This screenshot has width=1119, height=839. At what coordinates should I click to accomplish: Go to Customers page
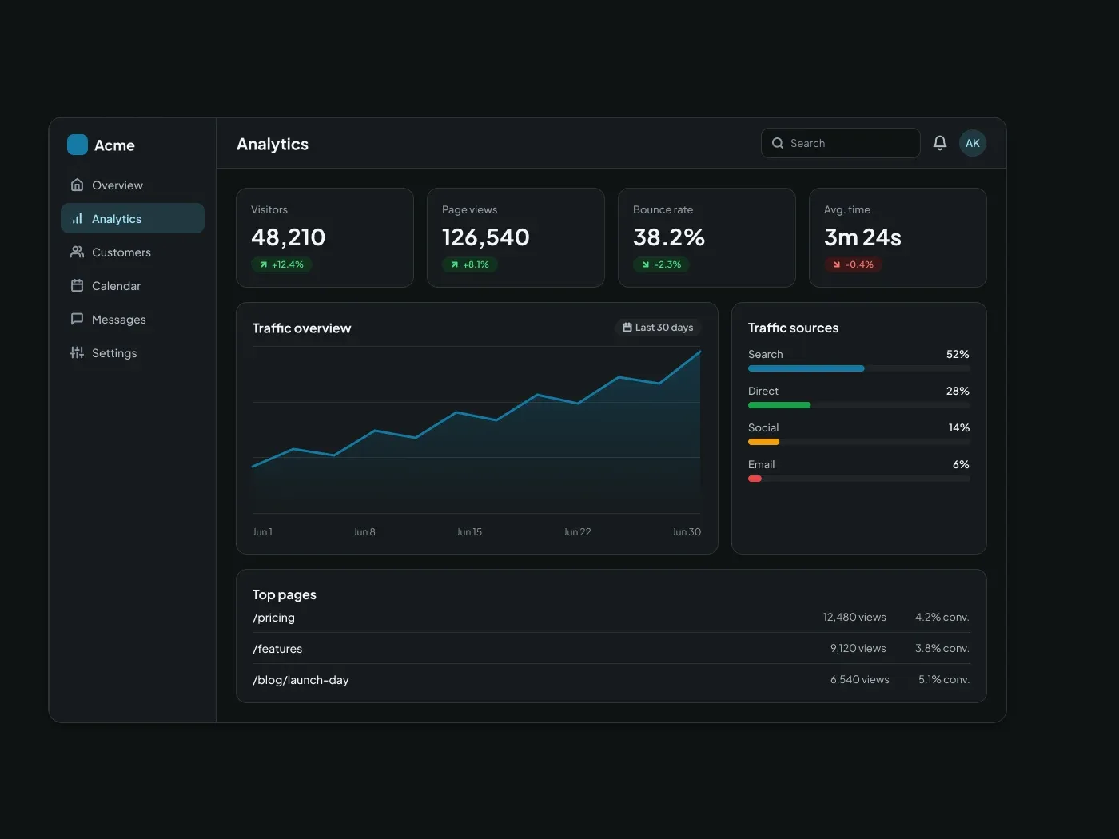click(x=133, y=252)
